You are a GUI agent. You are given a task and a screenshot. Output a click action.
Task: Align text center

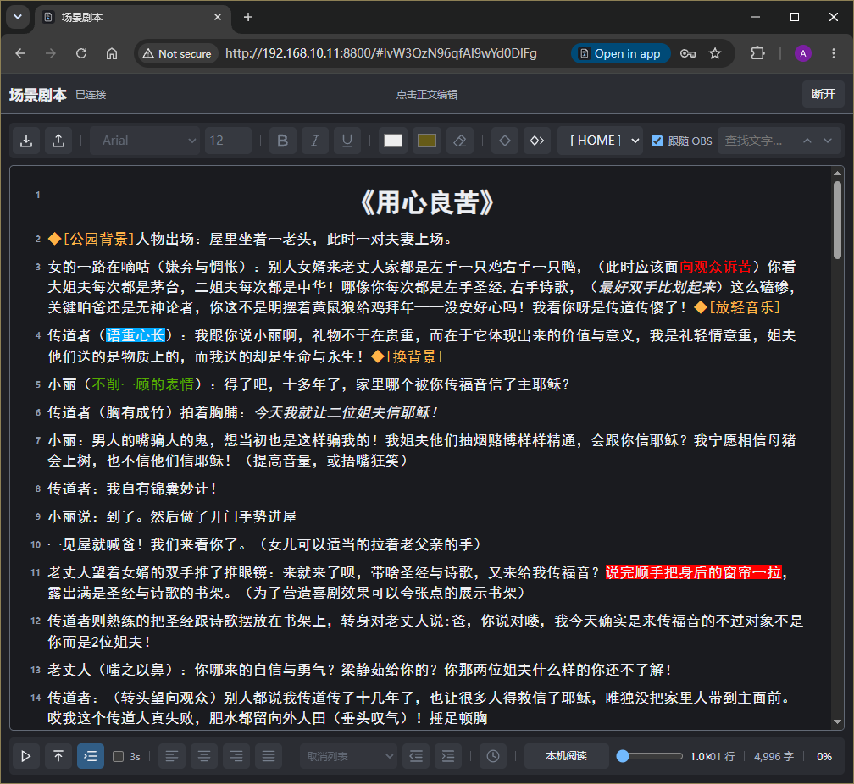click(204, 756)
